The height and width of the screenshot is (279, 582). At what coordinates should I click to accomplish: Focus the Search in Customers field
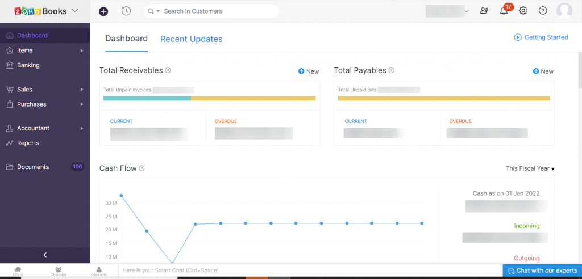tap(211, 11)
